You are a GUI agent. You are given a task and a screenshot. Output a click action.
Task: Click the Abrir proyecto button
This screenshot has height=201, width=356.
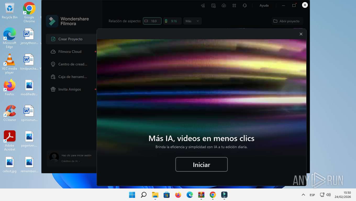click(x=287, y=21)
